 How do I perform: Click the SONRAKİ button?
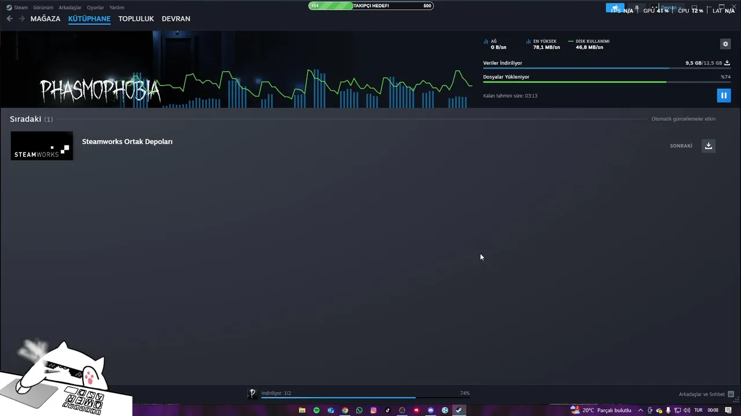[681, 146]
